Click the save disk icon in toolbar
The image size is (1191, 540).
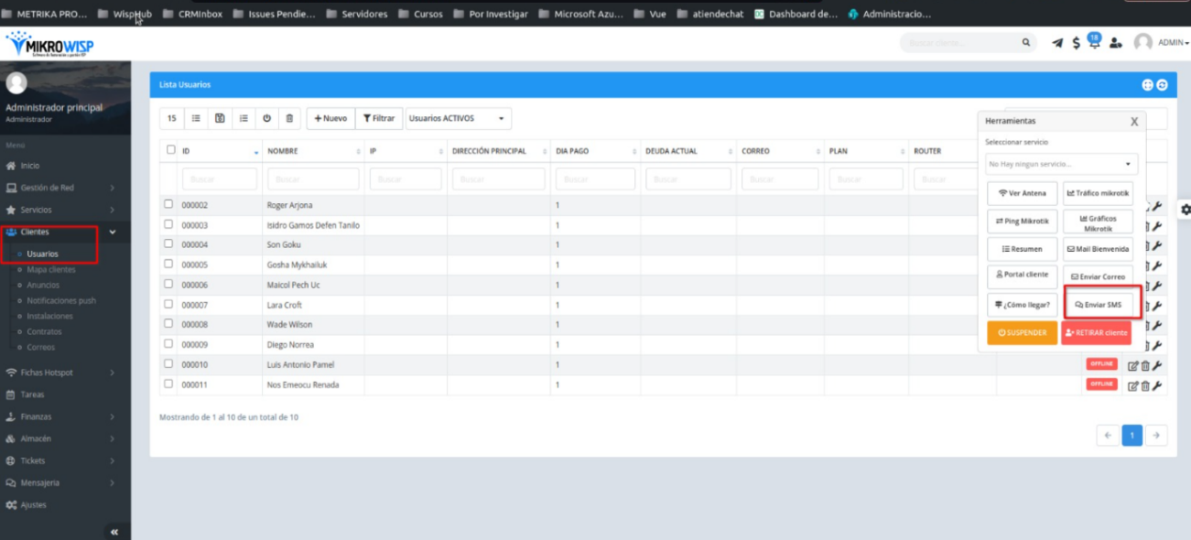(x=220, y=118)
